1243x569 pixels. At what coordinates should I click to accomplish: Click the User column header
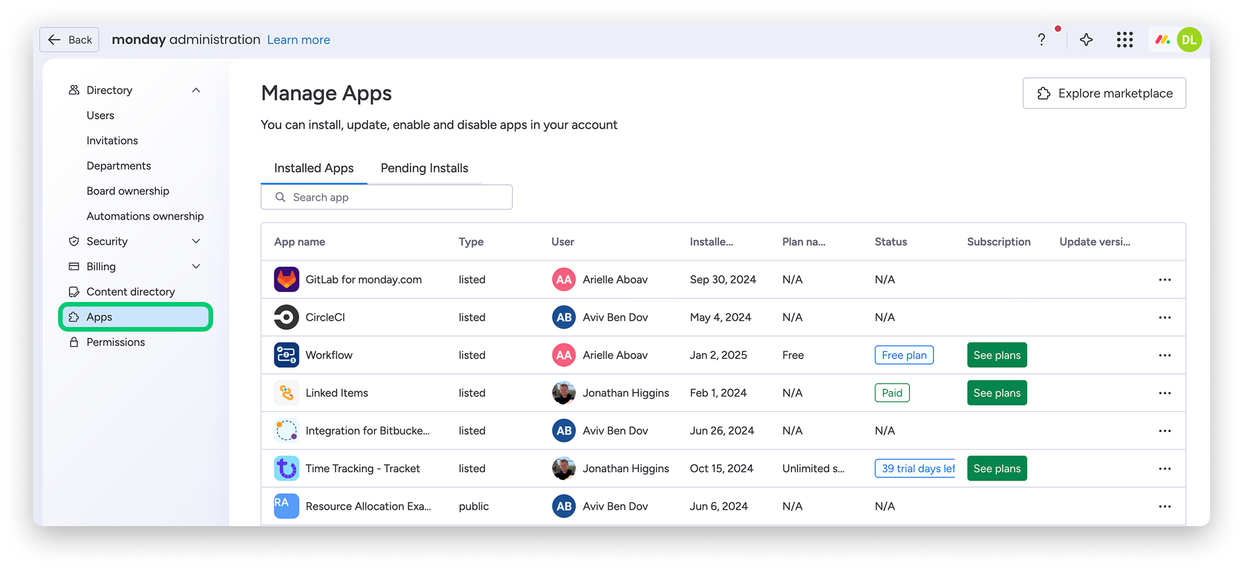point(563,242)
